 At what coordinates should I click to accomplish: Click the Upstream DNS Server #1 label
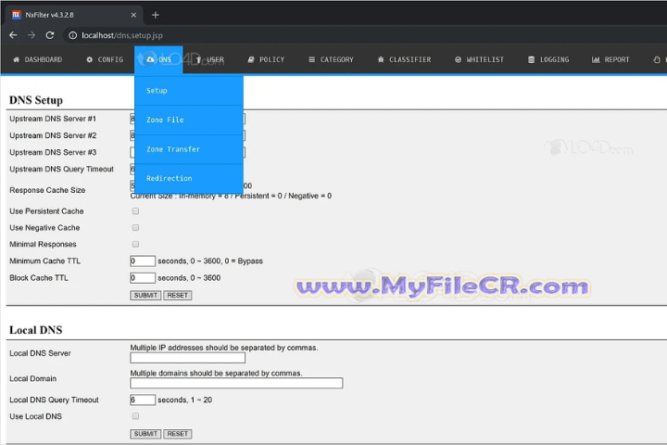point(53,119)
